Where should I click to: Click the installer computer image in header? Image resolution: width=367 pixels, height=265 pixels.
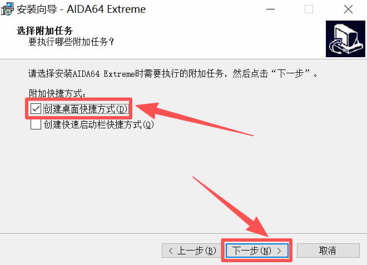(x=345, y=39)
